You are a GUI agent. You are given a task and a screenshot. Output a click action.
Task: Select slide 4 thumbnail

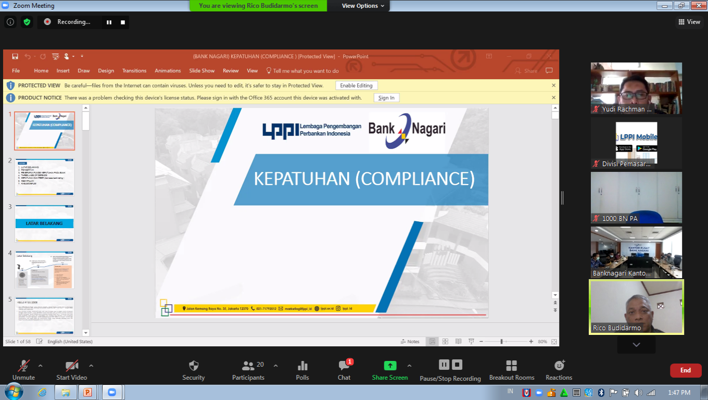[44, 270]
